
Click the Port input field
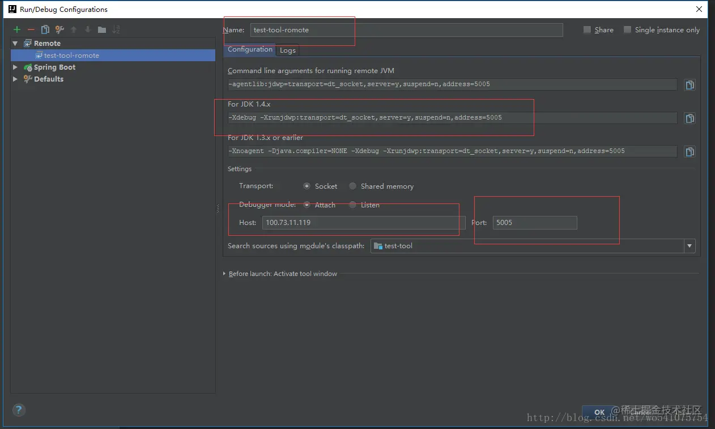point(534,222)
